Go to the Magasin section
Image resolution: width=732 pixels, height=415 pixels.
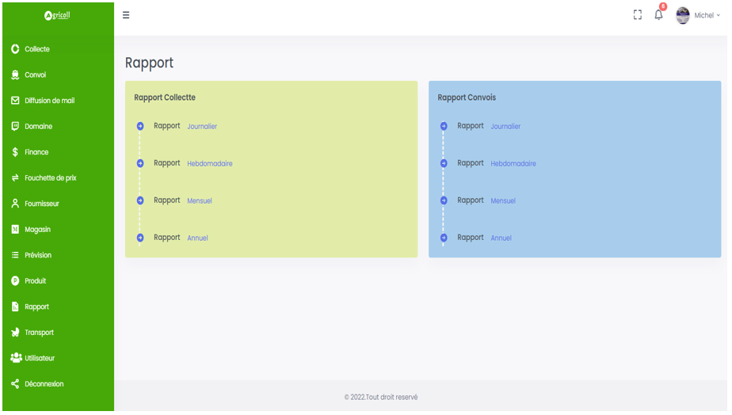tap(37, 230)
